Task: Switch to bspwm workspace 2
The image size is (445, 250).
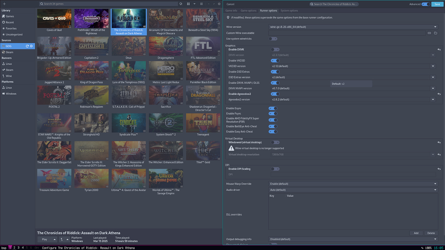Action: [x=14, y=248]
